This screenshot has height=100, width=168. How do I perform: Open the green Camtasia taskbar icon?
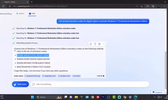pos(114,97)
